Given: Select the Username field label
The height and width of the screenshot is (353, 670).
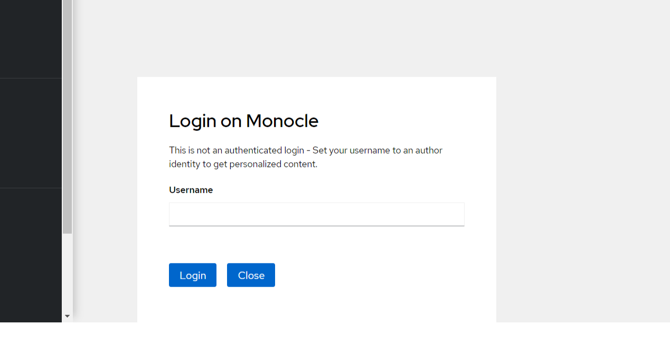Looking at the screenshot, I should [x=191, y=189].
